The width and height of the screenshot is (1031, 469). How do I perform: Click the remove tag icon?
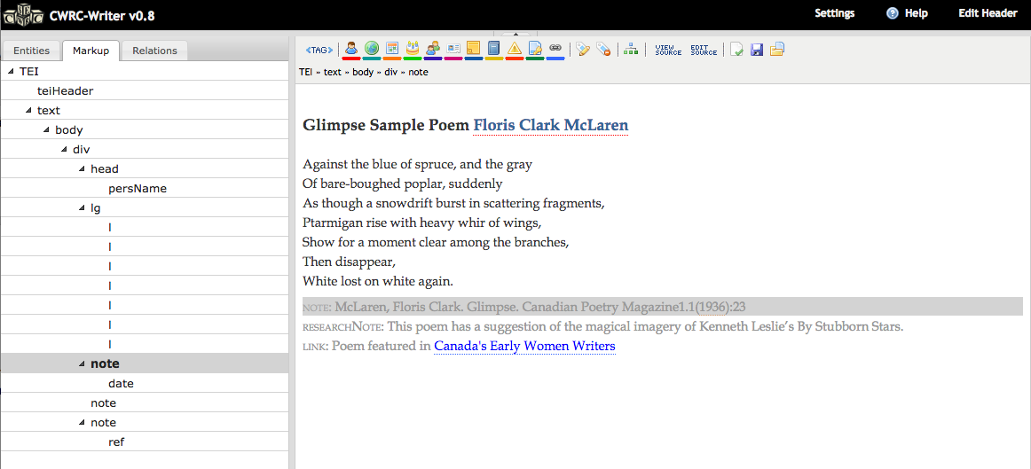pos(603,50)
